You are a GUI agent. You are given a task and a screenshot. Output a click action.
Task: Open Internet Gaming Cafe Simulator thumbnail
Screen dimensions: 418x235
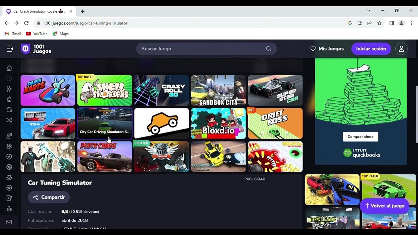[332, 218]
